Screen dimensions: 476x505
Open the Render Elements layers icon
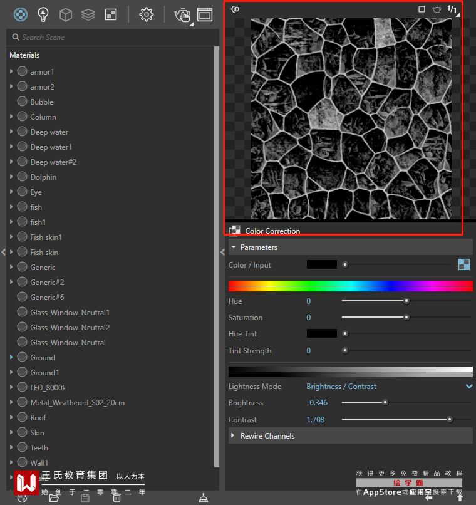click(x=88, y=14)
